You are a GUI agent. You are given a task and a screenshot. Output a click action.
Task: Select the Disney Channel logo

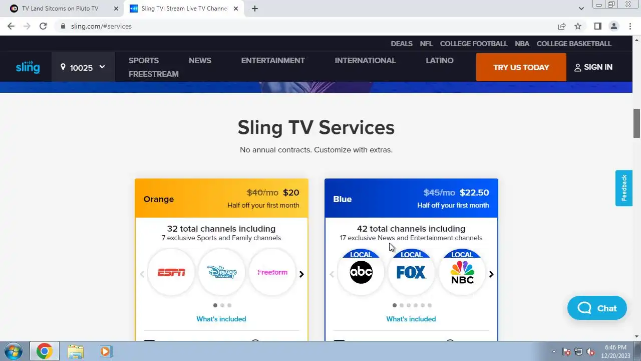(222, 272)
